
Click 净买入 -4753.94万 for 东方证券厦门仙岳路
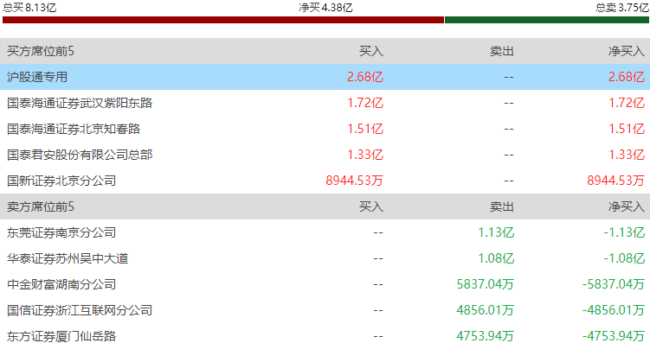pos(614,336)
